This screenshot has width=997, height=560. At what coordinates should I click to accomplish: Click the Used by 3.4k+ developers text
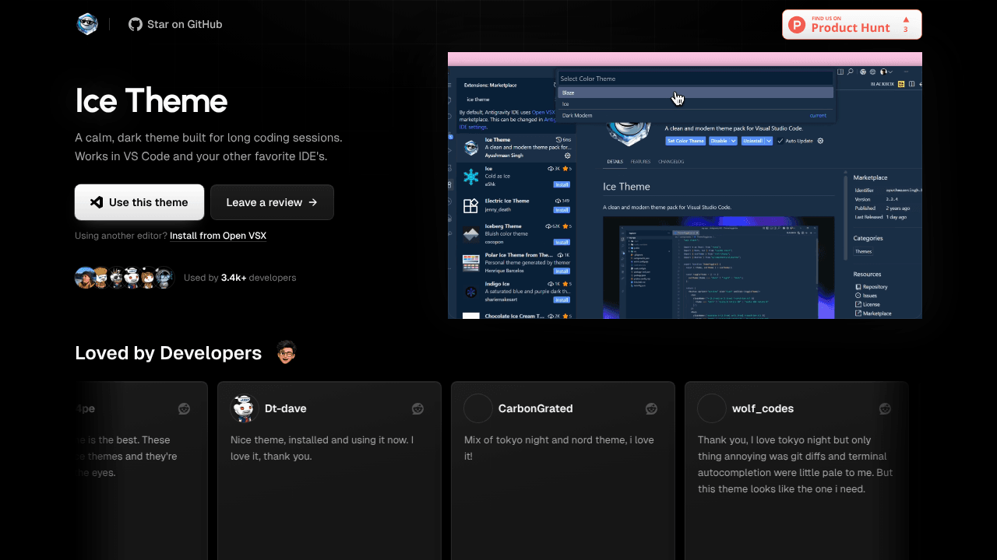[240, 278]
